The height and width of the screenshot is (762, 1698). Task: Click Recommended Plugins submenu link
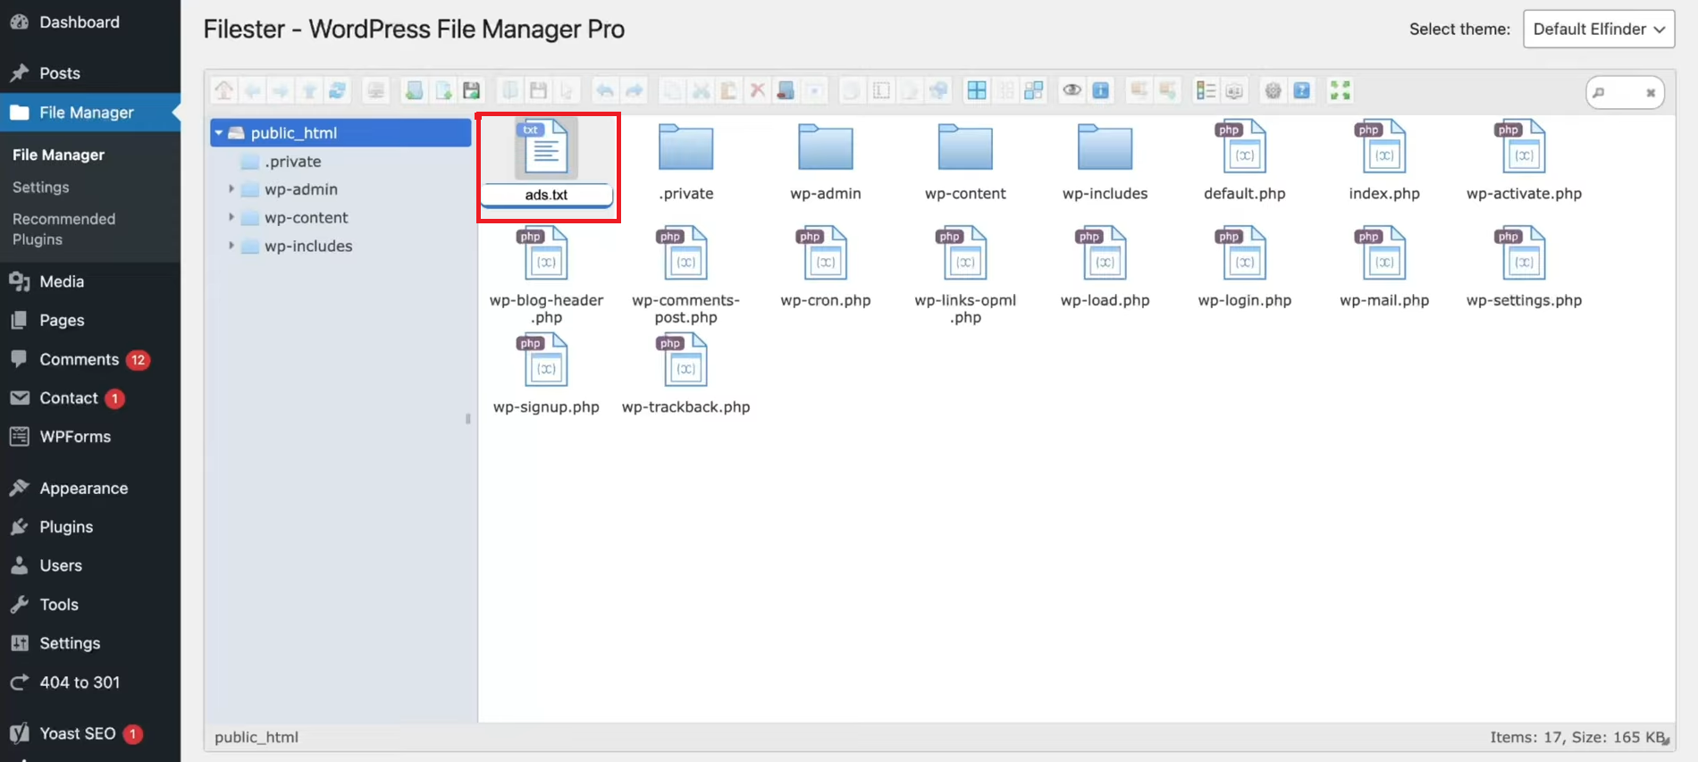click(x=63, y=230)
